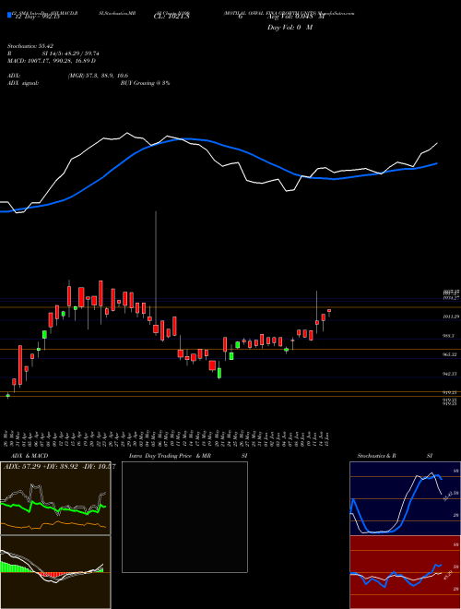461x609 pixels.
Task: Open the ADX indicator mini chart
Action: click(55, 498)
